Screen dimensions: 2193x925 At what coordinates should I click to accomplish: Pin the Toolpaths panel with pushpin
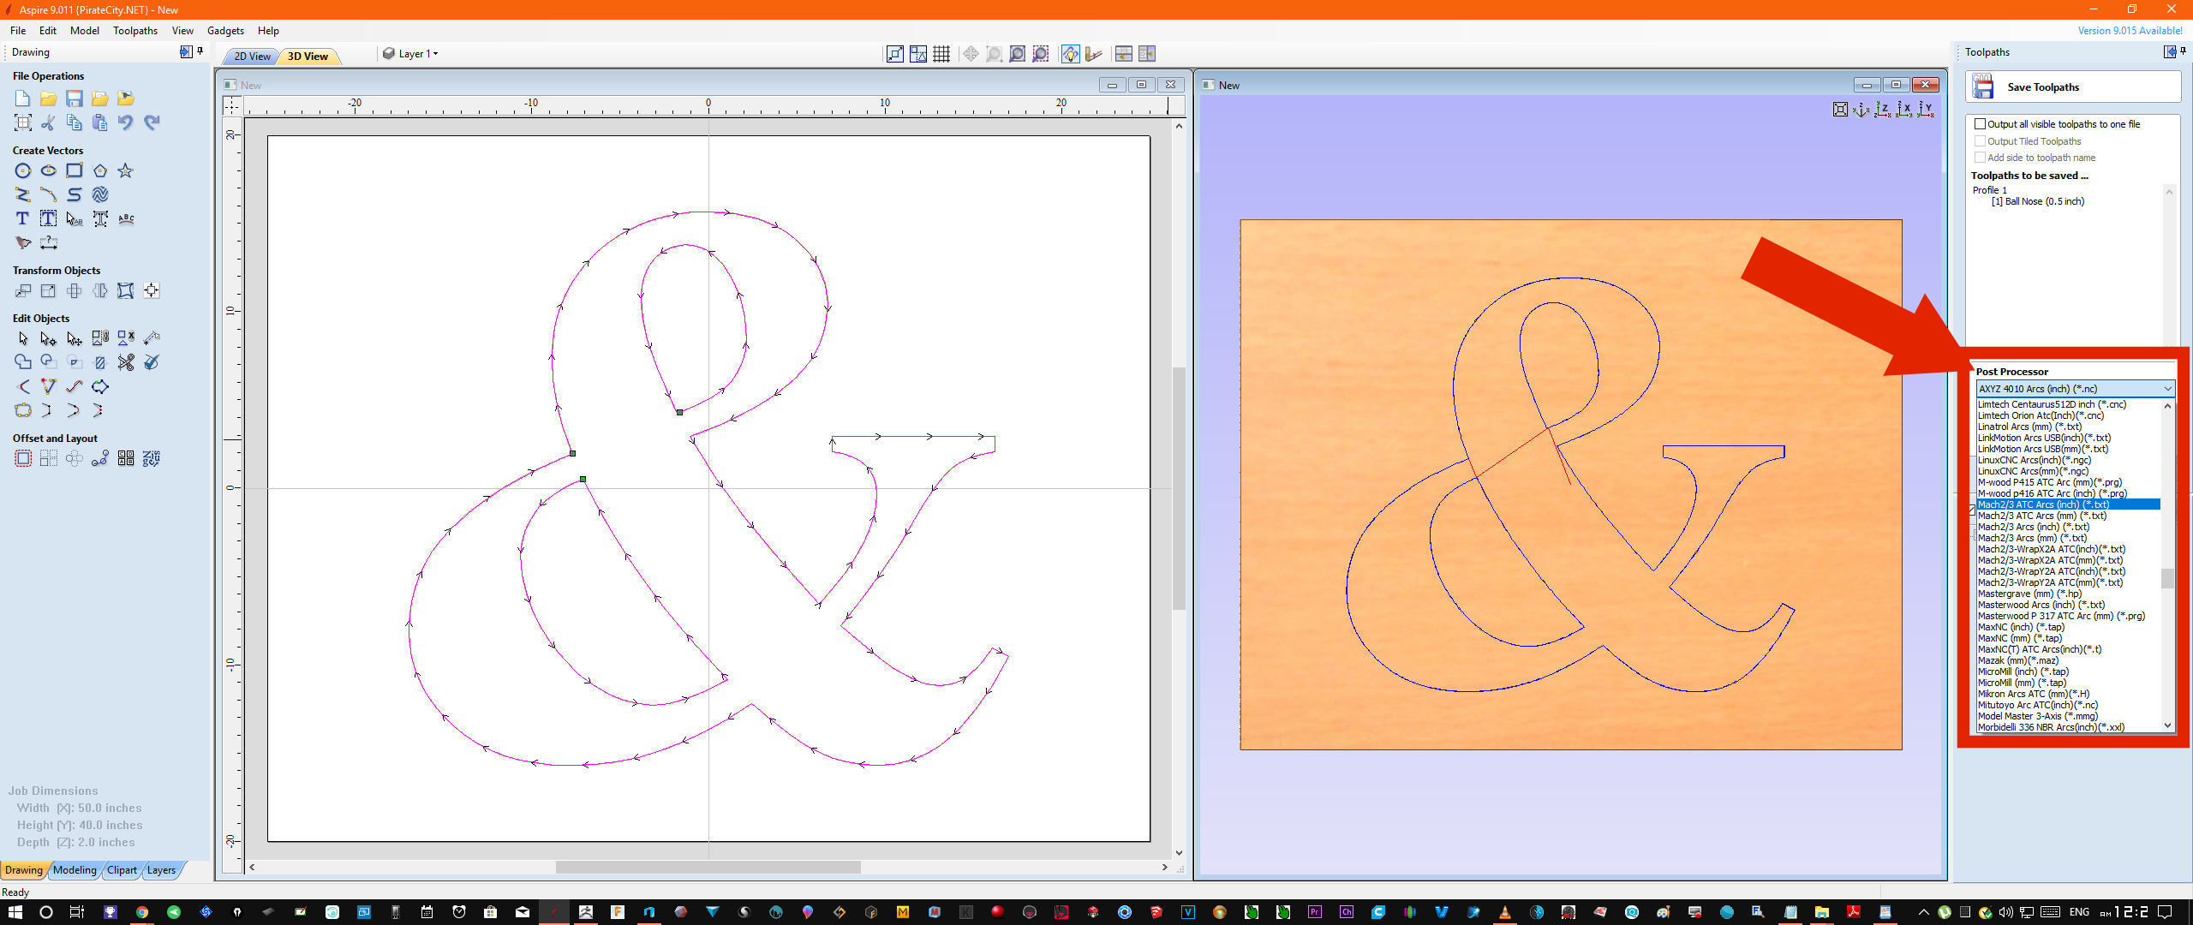(2184, 51)
